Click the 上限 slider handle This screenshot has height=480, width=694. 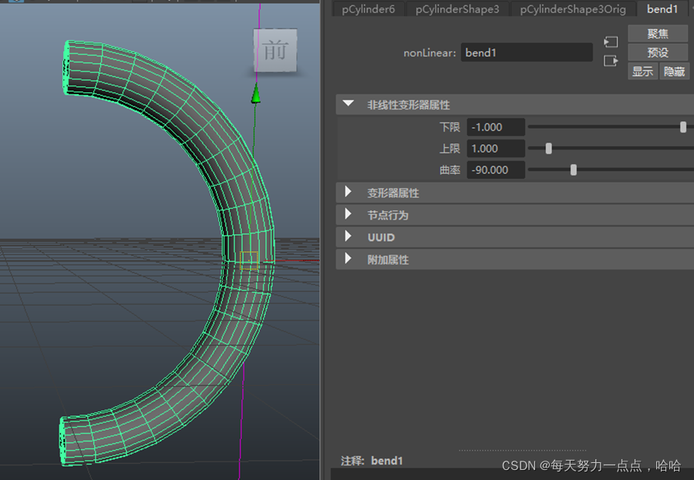point(548,148)
